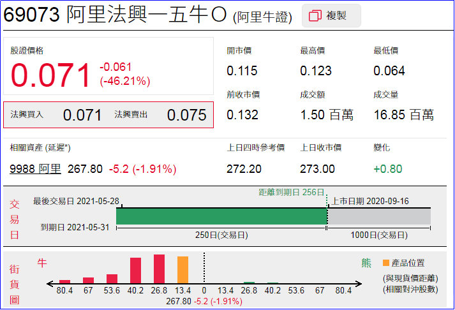Click the (阿里牛證) subtitle text

(263, 17)
